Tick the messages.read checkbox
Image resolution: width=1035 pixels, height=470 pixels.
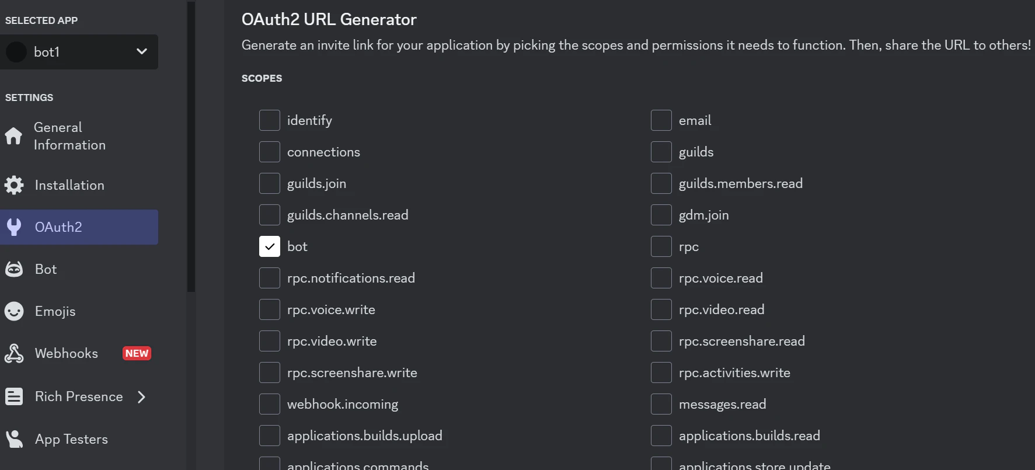661,404
